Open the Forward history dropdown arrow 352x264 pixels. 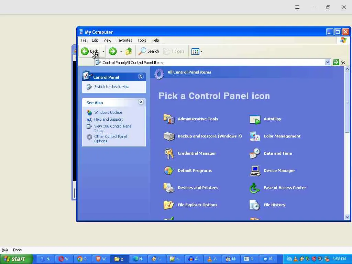coord(121,52)
